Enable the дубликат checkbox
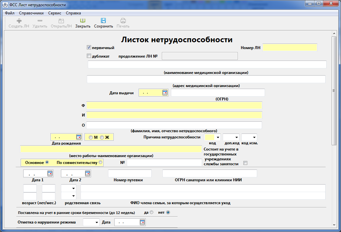The image size is (341, 232). click(x=89, y=56)
